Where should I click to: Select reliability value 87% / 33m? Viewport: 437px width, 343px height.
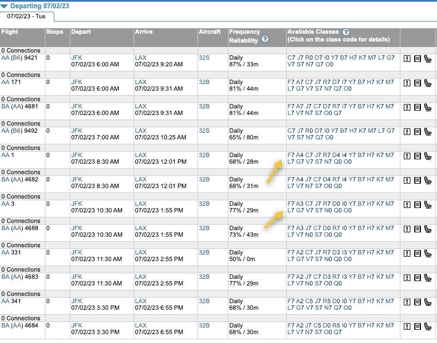tap(244, 65)
